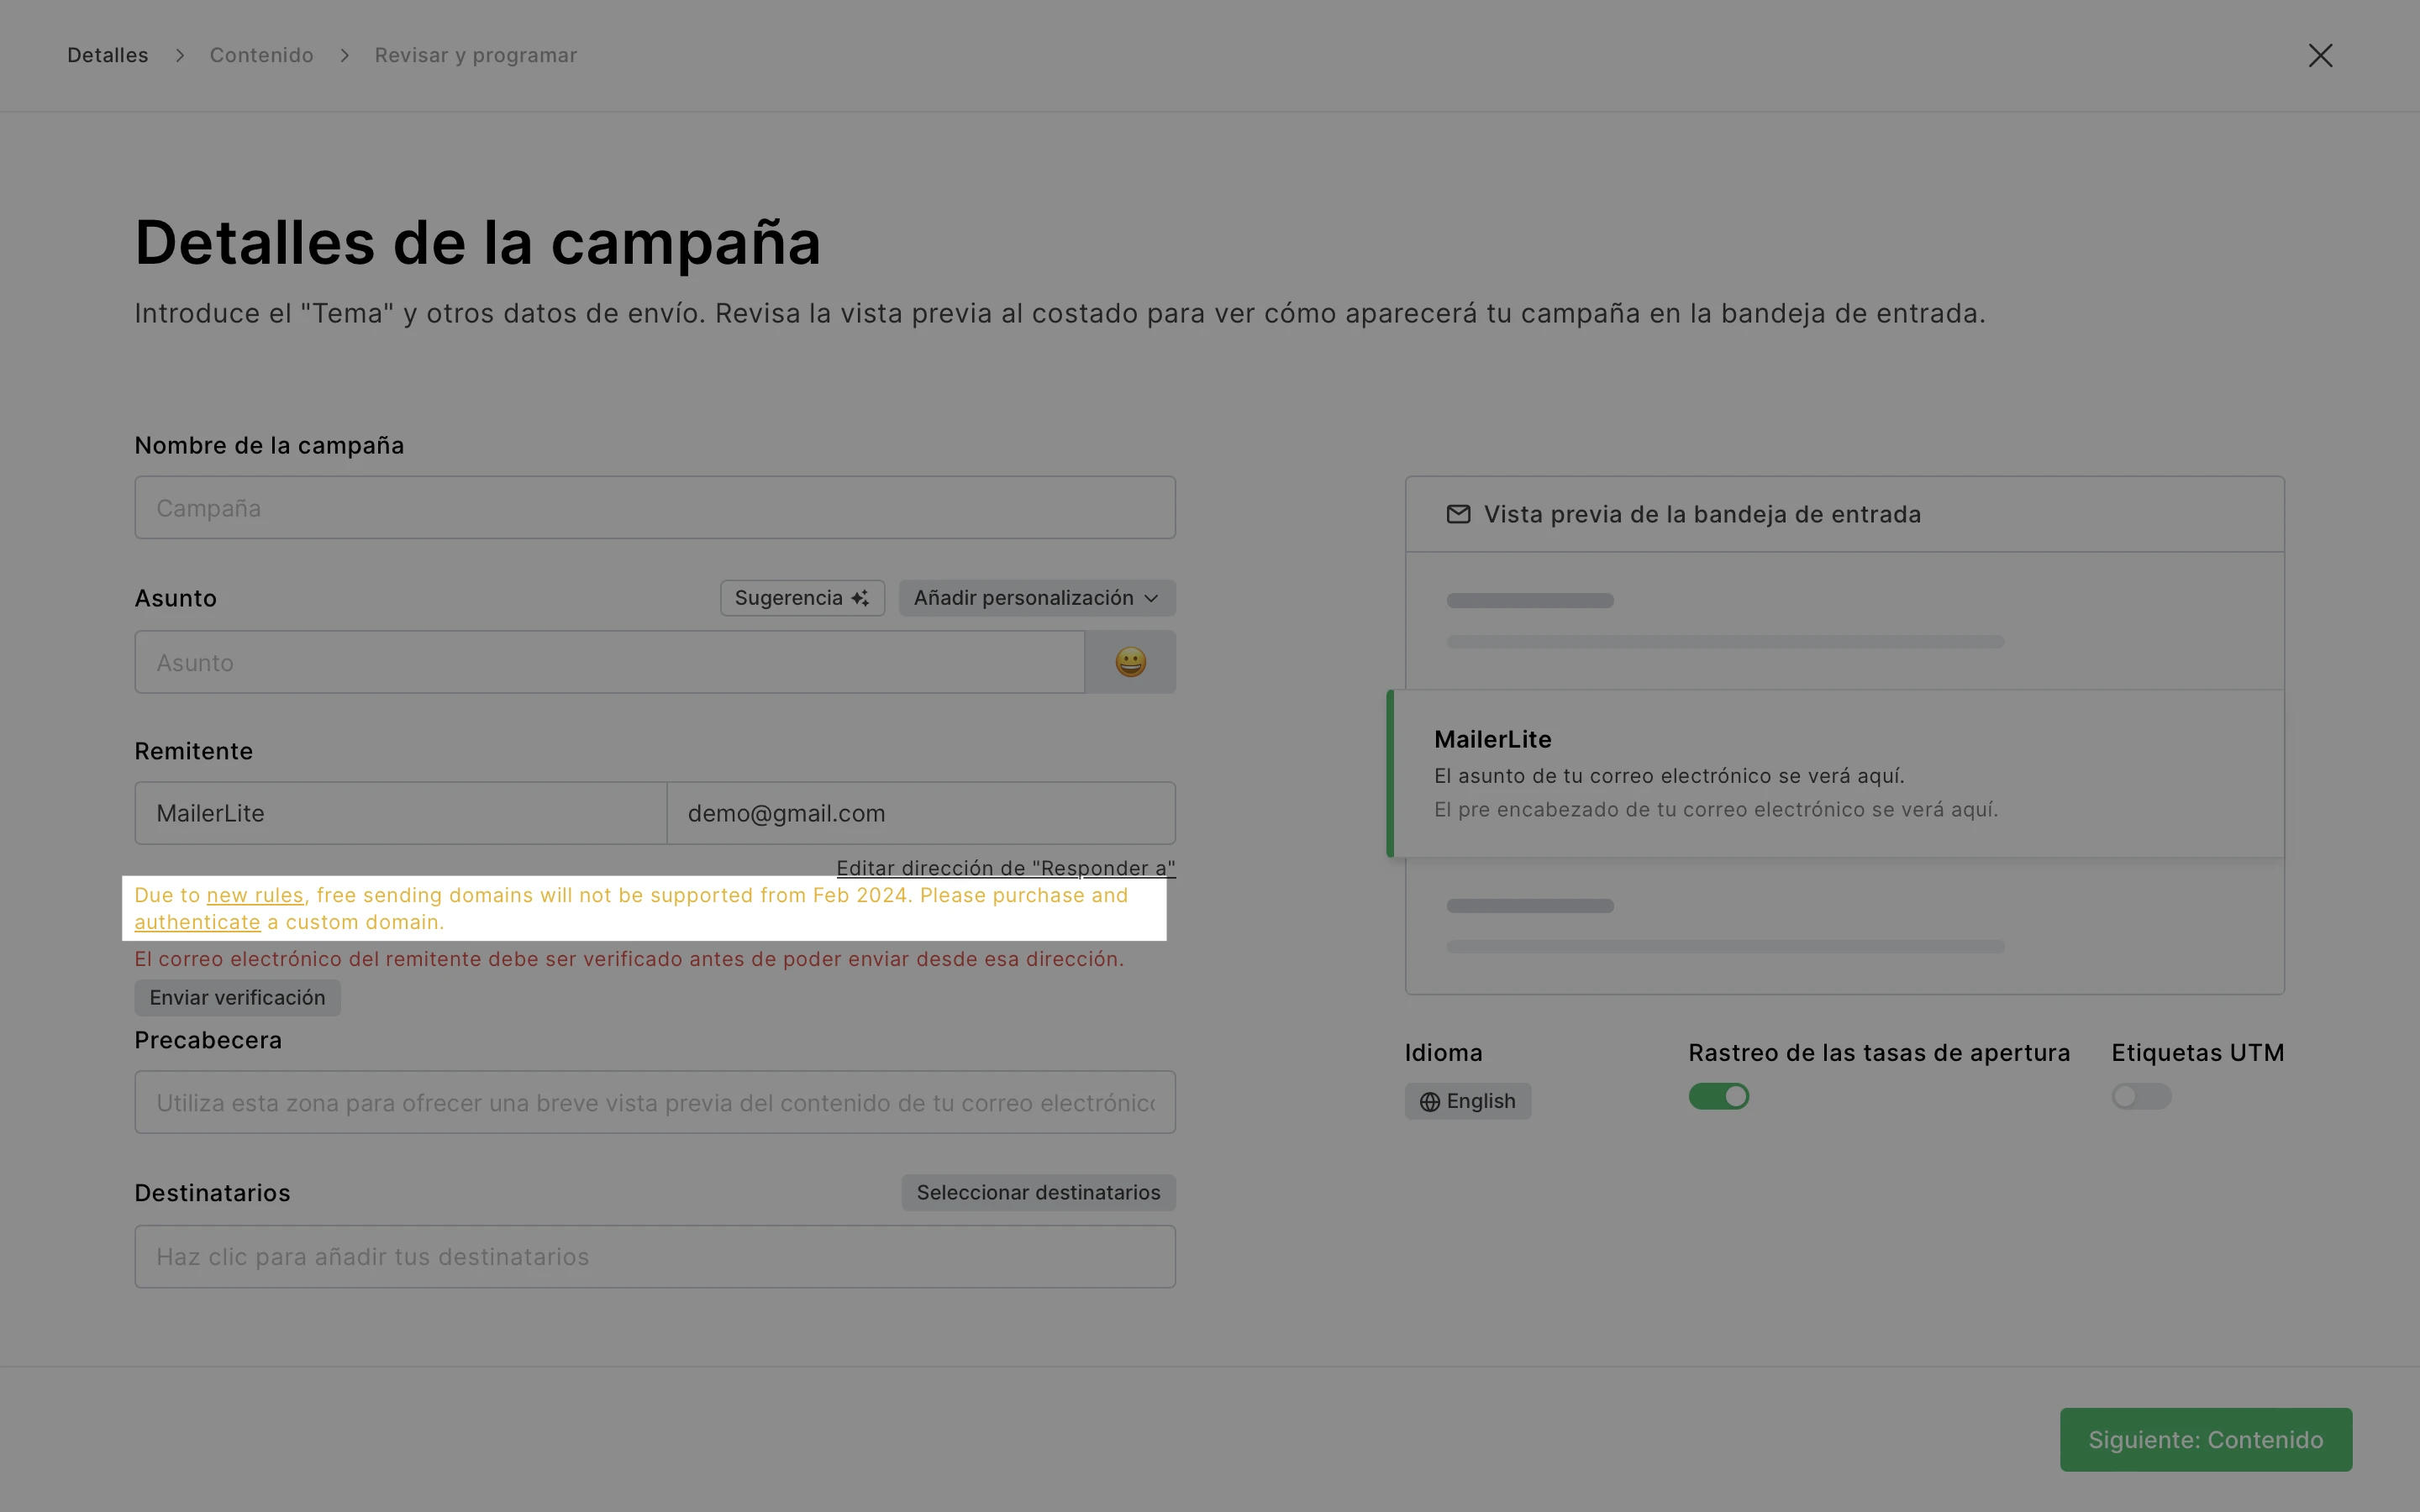Image resolution: width=2420 pixels, height=1512 pixels.
Task: Focus the Nombre de la campaña field
Action: tap(655, 508)
